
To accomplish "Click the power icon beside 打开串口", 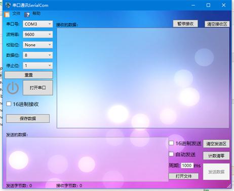I will click(13, 88).
